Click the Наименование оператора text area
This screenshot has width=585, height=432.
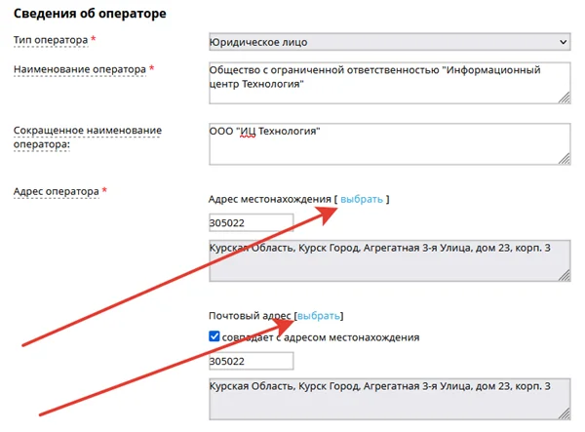click(389, 83)
